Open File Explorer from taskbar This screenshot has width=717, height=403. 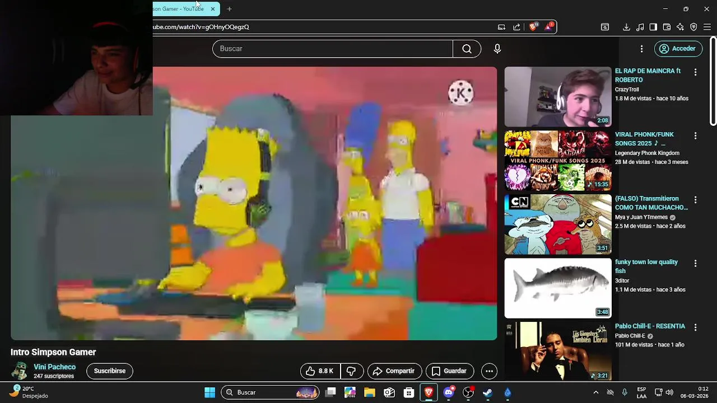370,392
